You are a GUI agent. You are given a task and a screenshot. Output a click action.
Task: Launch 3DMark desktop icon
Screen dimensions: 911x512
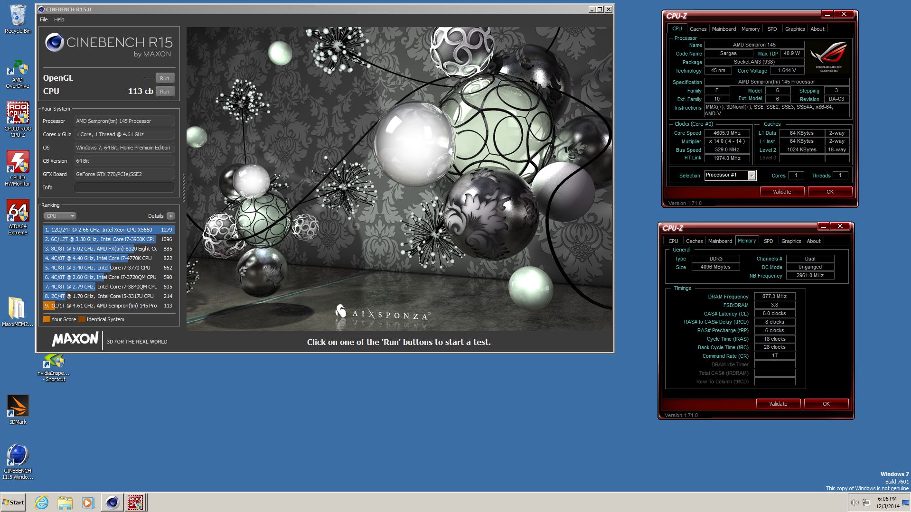[x=18, y=410]
